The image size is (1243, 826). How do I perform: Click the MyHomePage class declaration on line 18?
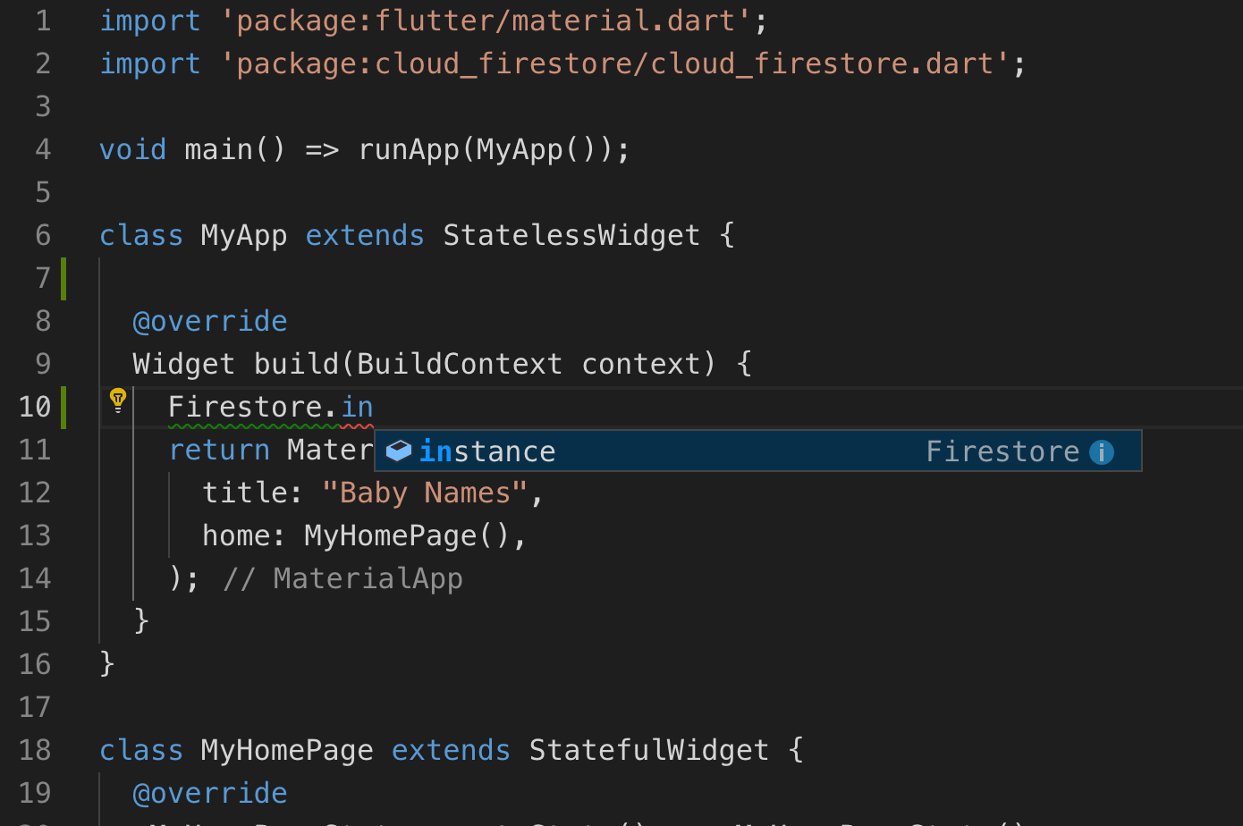pyautogui.click(x=286, y=749)
